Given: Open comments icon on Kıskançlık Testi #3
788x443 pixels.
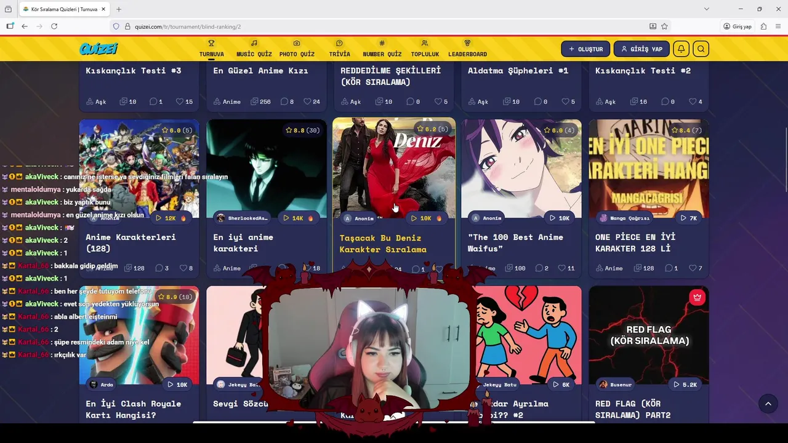Looking at the screenshot, I should pyautogui.click(x=153, y=102).
